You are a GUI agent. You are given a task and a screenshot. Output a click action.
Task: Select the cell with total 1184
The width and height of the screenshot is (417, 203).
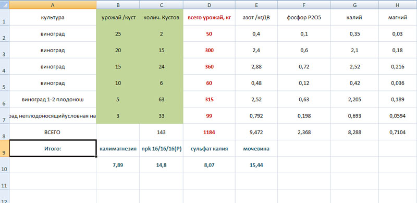[x=209, y=132]
